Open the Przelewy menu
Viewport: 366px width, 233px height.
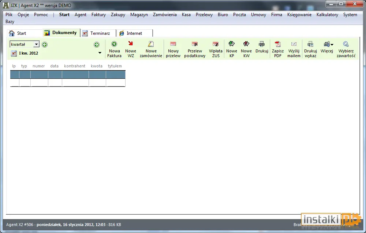coord(204,15)
